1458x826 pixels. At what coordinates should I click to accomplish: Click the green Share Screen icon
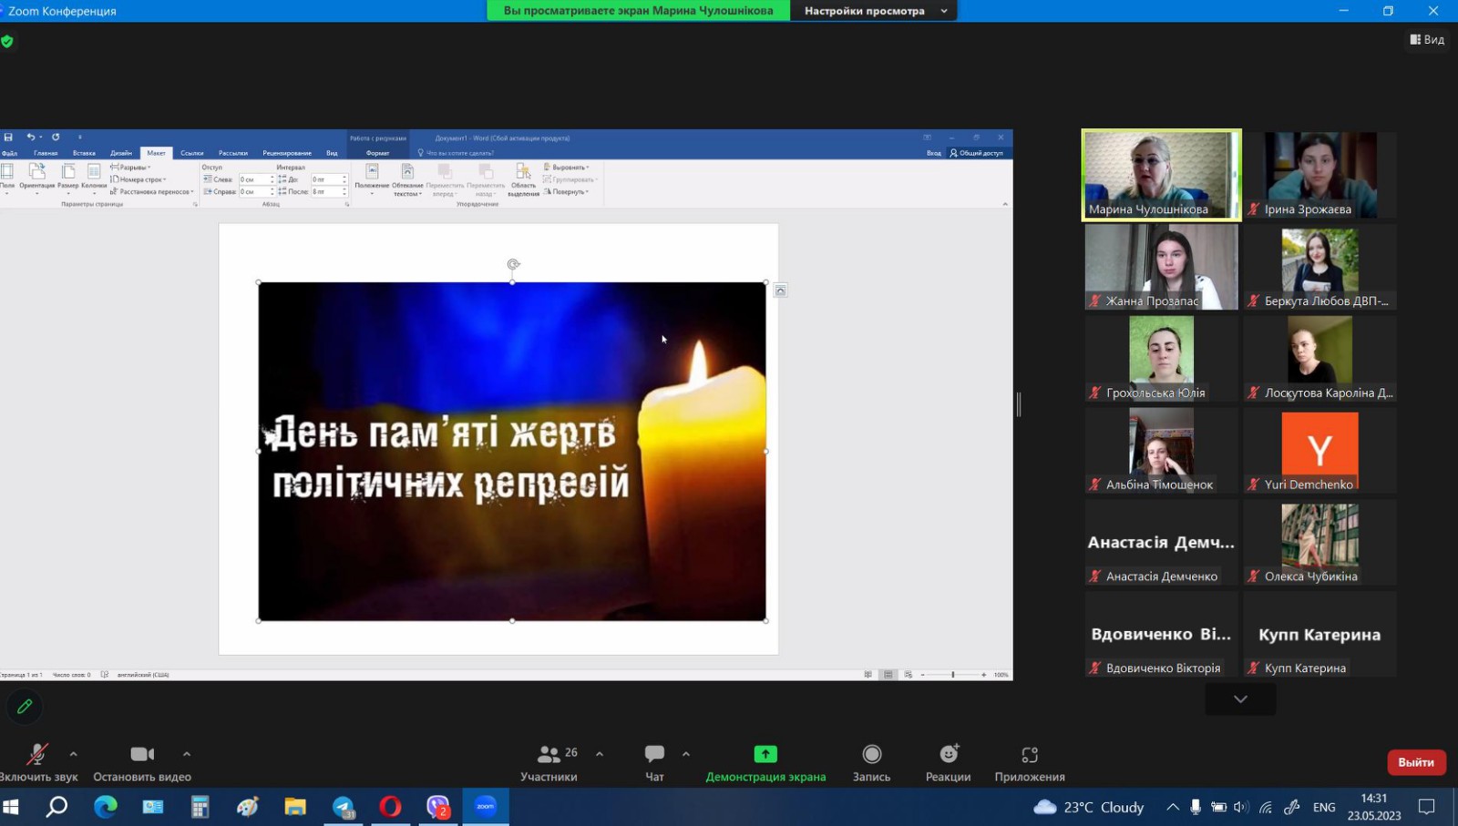click(x=765, y=754)
